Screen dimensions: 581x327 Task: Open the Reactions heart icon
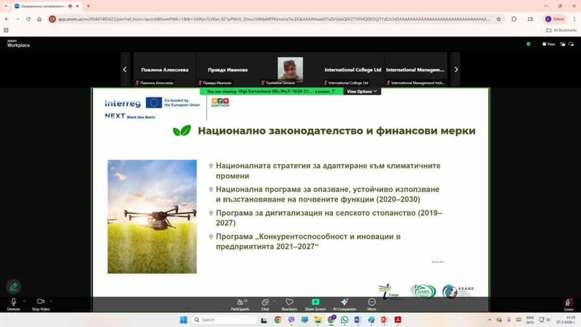point(289,302)
